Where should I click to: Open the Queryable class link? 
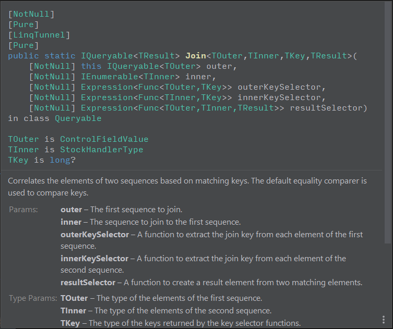pyautogui.click(x=78, y=118)
